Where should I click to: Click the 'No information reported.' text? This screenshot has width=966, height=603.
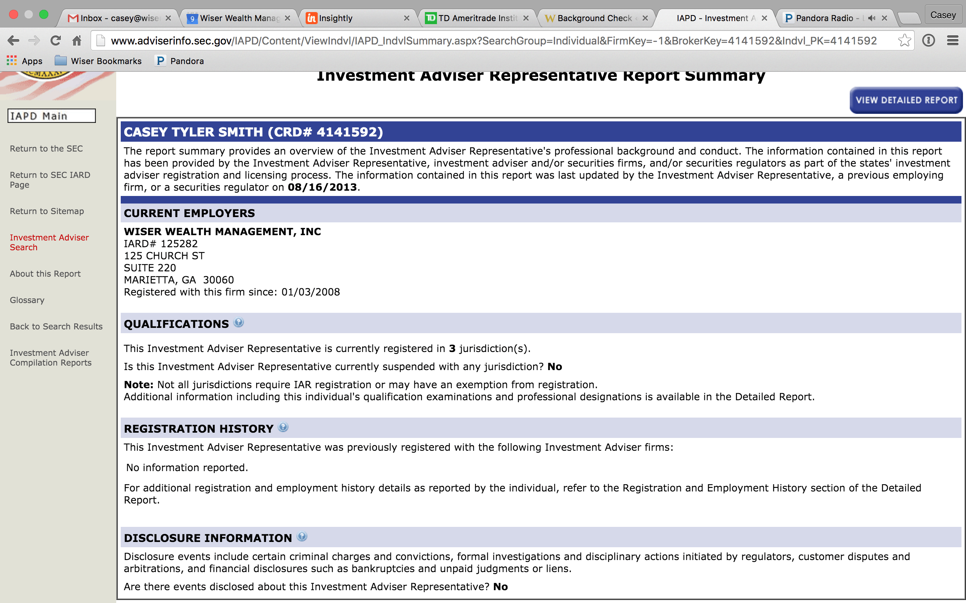click(x=187, y=467)
